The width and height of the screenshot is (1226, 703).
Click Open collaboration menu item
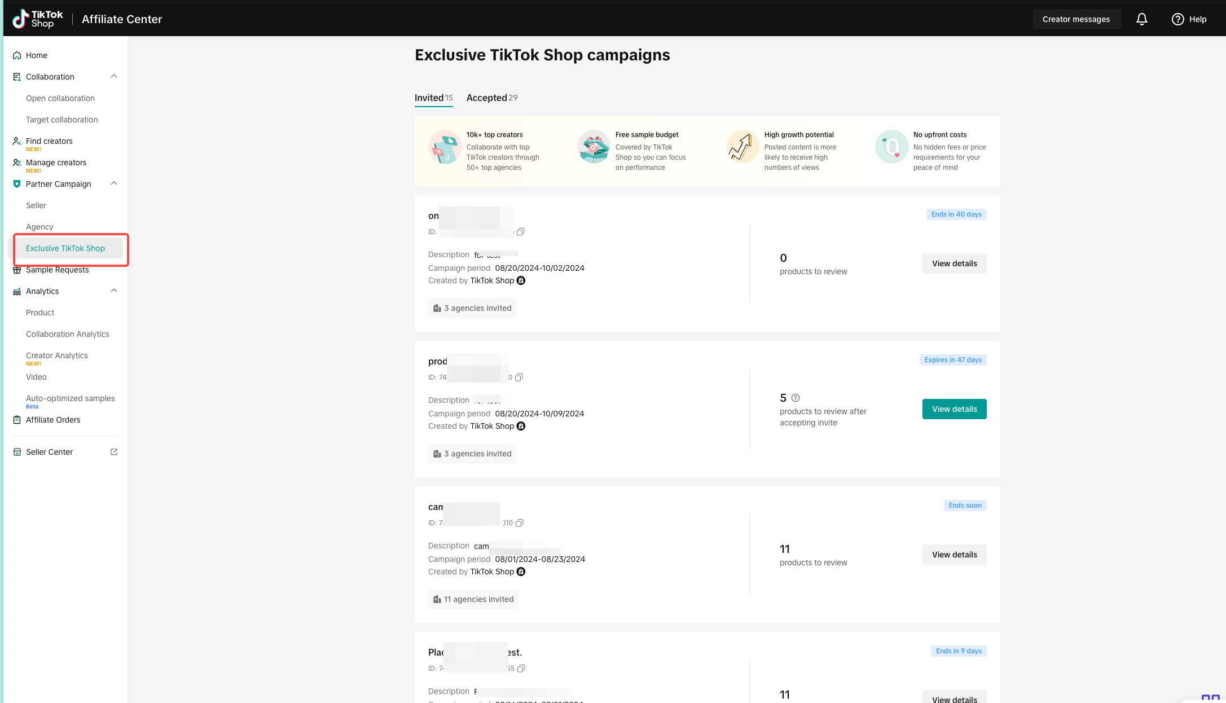point(60,98)
